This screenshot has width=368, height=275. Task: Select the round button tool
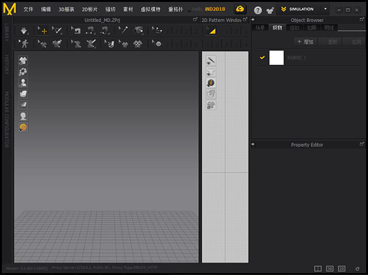point(157,44)
